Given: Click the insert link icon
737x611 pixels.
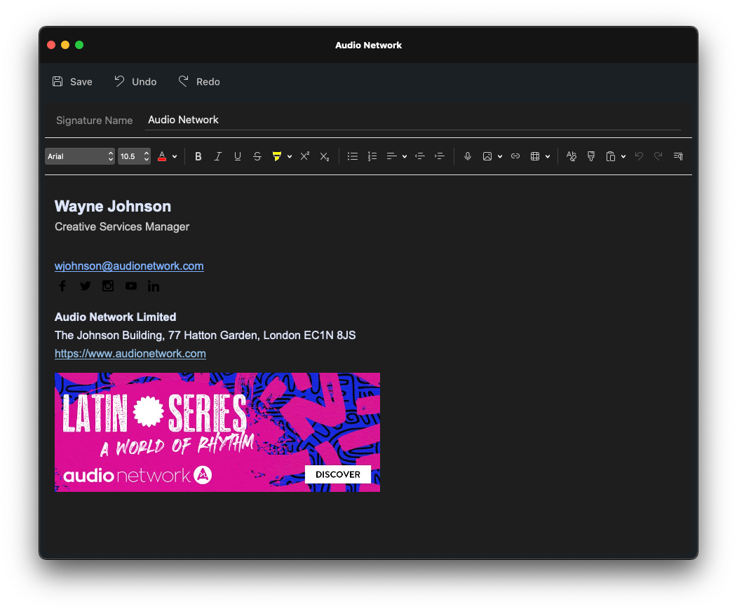Looking at the screenshot, I should click(515, 156).
